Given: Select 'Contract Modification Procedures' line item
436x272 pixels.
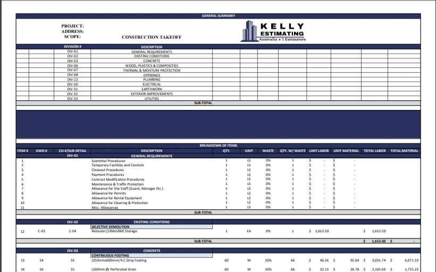Looking at the screenshot, I should point(118,179).
